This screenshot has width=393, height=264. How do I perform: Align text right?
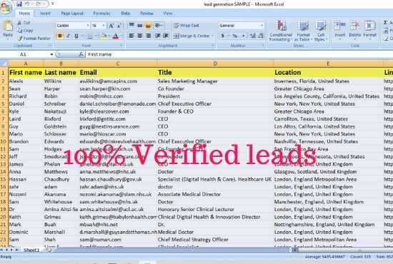148,36
